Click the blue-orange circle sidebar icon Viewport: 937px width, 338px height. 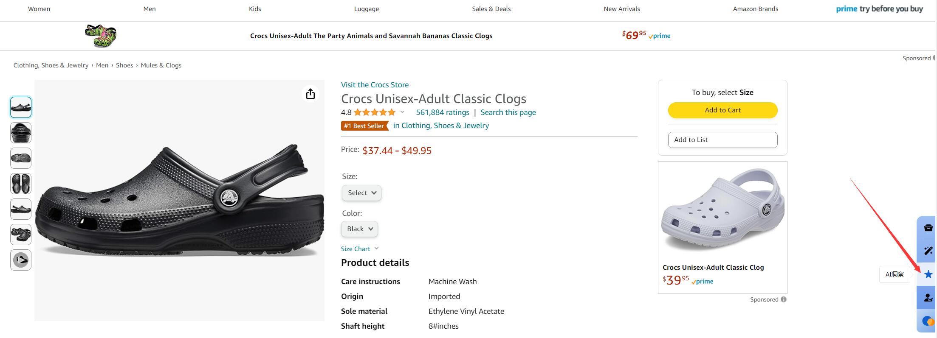928,321
